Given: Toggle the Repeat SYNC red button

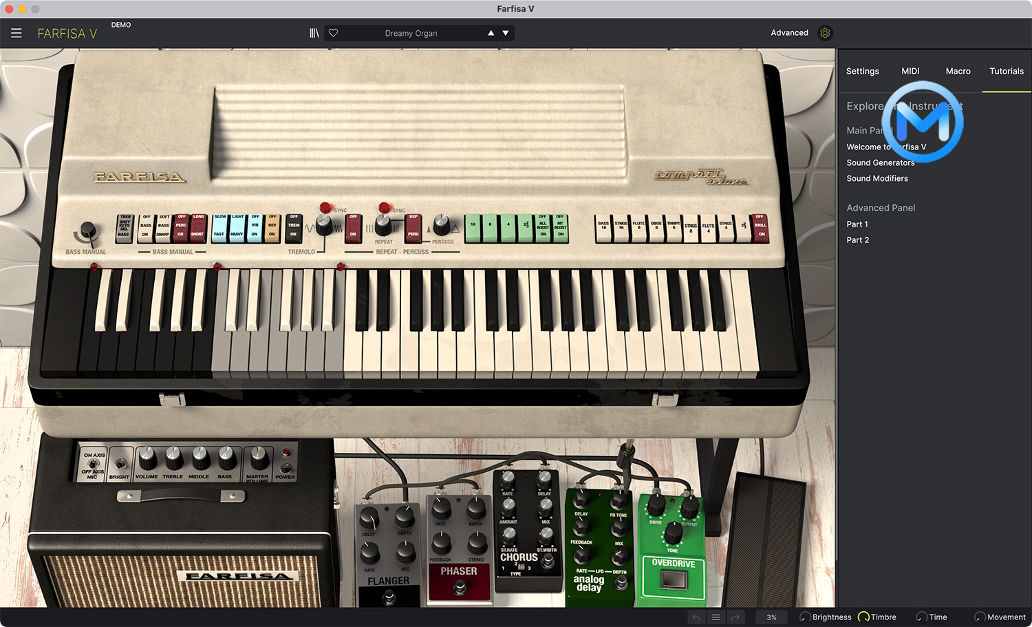Looking at the screenshot, I should pyautogui.click(x=384, y=207).
